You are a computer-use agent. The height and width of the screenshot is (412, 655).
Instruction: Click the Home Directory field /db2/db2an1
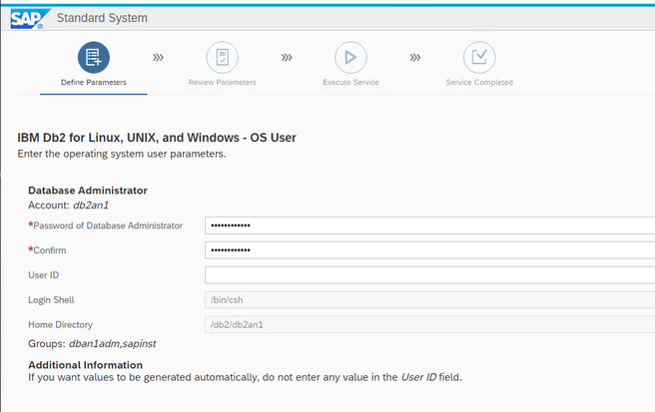coord(429,324)
